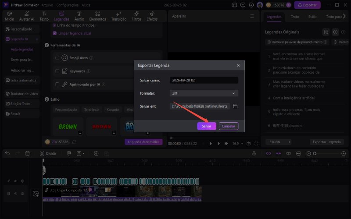
Task: Collapse the Legenda IA sidebar section
Action: pos(37,39)
